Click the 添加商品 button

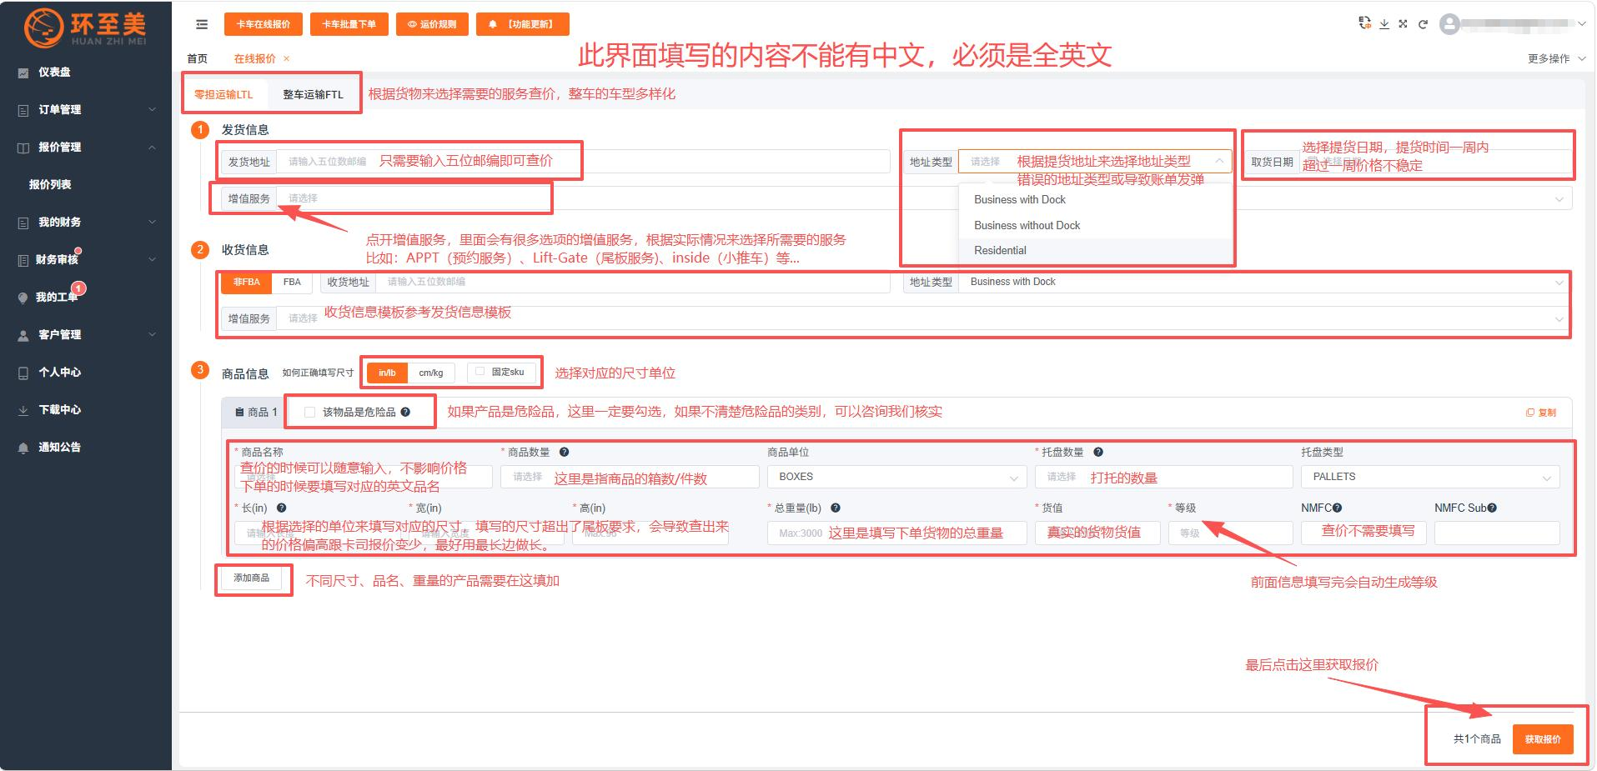pyautogui.click(x=252, y=578)
